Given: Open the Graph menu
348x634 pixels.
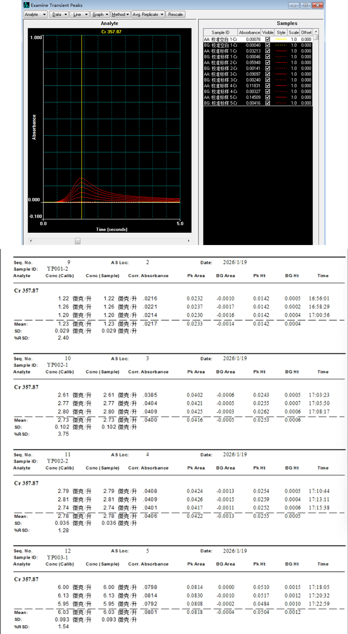Looking at the screenshot, I should (100, 14).
